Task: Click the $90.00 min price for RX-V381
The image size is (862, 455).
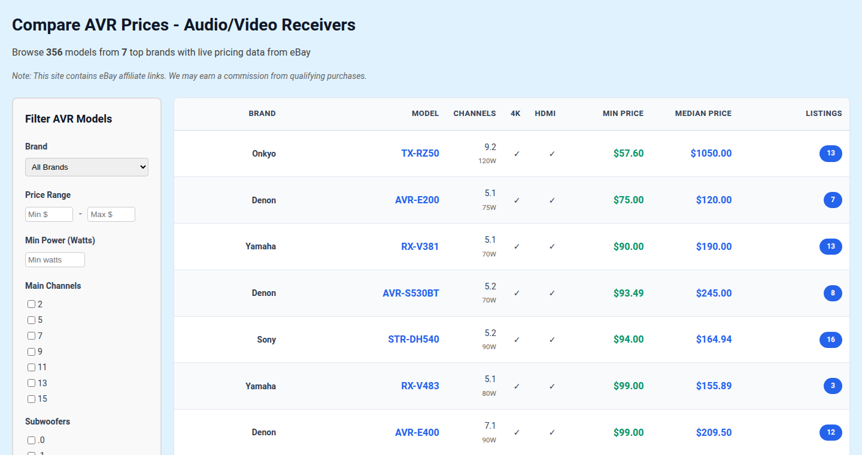Action: pos(629,246)
